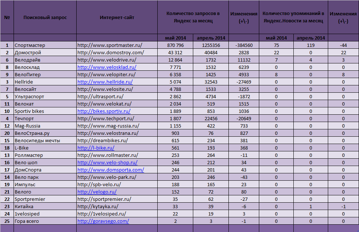Image resolution: width=359 pixels, height=232 pixels.
Task: Click the 'Количество упоминаний в Яндекс.Новости' header
Action: [x=293, y=17]
